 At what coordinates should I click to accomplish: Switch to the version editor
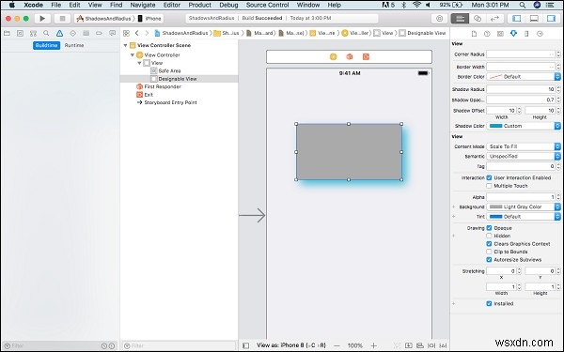(x=495, y=19)
